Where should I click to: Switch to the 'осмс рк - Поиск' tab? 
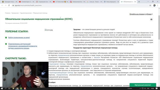pyautogui.click(x=94, y=2)
